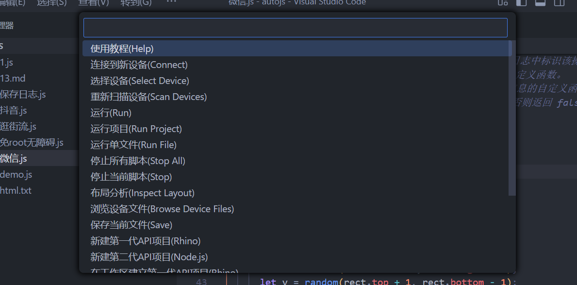This screenshot has height=285, width=577.
Task: Pick 新建第二代API项目(Node.js) command
Action: pyautogui.click(x=297, y=257)
